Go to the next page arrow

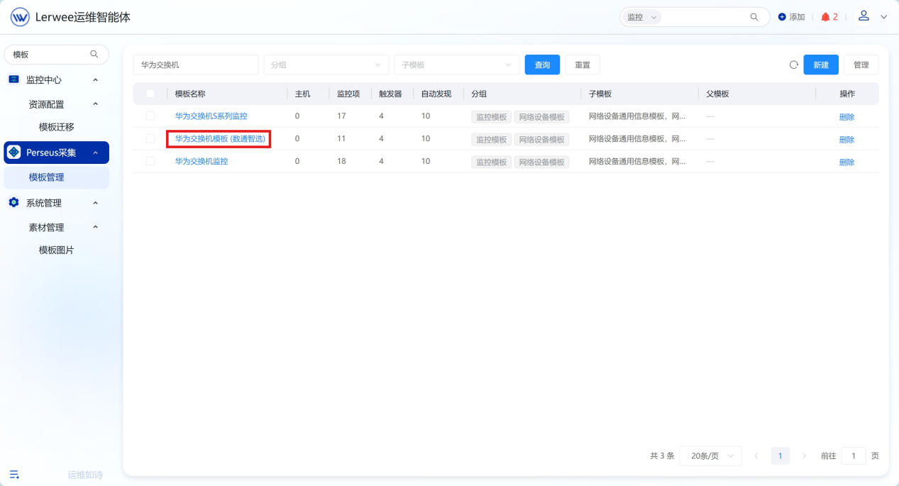(804, 455)
